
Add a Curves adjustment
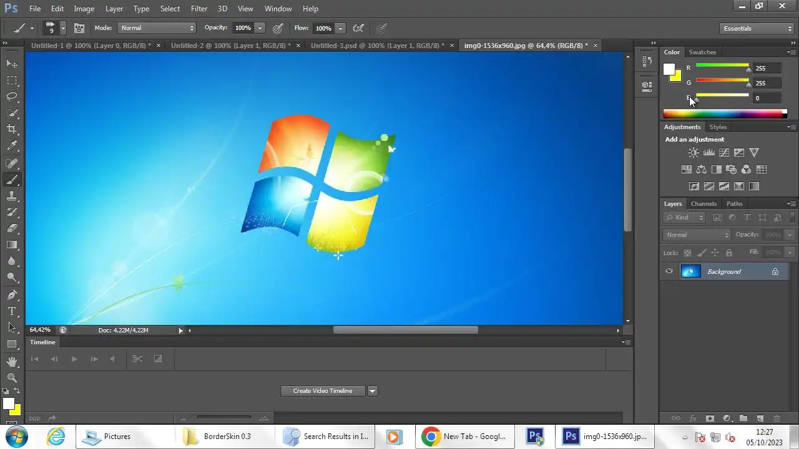coord(724,152)
